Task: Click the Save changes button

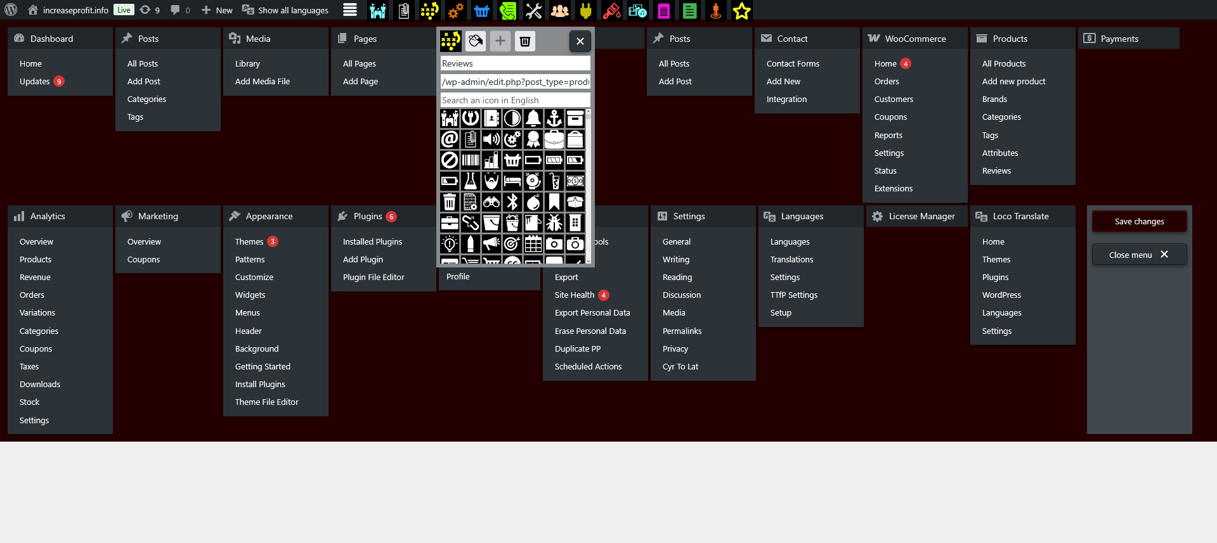Action: pyautogui.click(x=1140, y=221)
